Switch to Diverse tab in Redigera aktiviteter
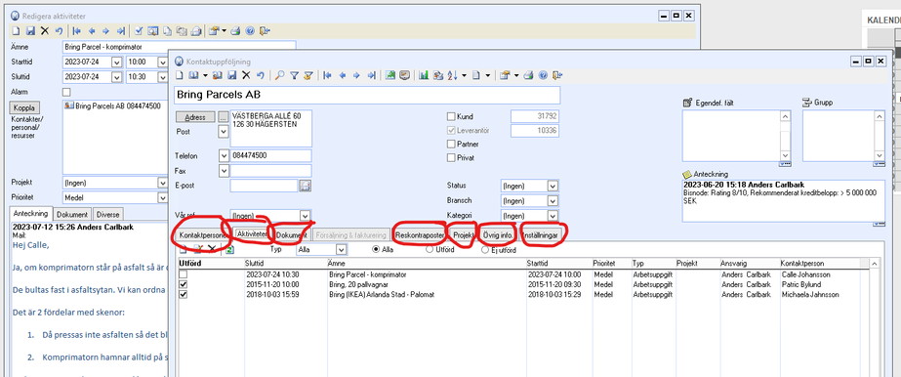Viewport: 901px width, 377px height. (108, 214)
